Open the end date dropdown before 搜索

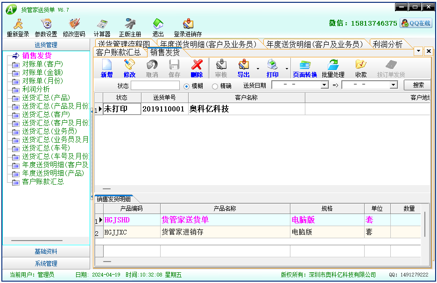coord(393,85)
